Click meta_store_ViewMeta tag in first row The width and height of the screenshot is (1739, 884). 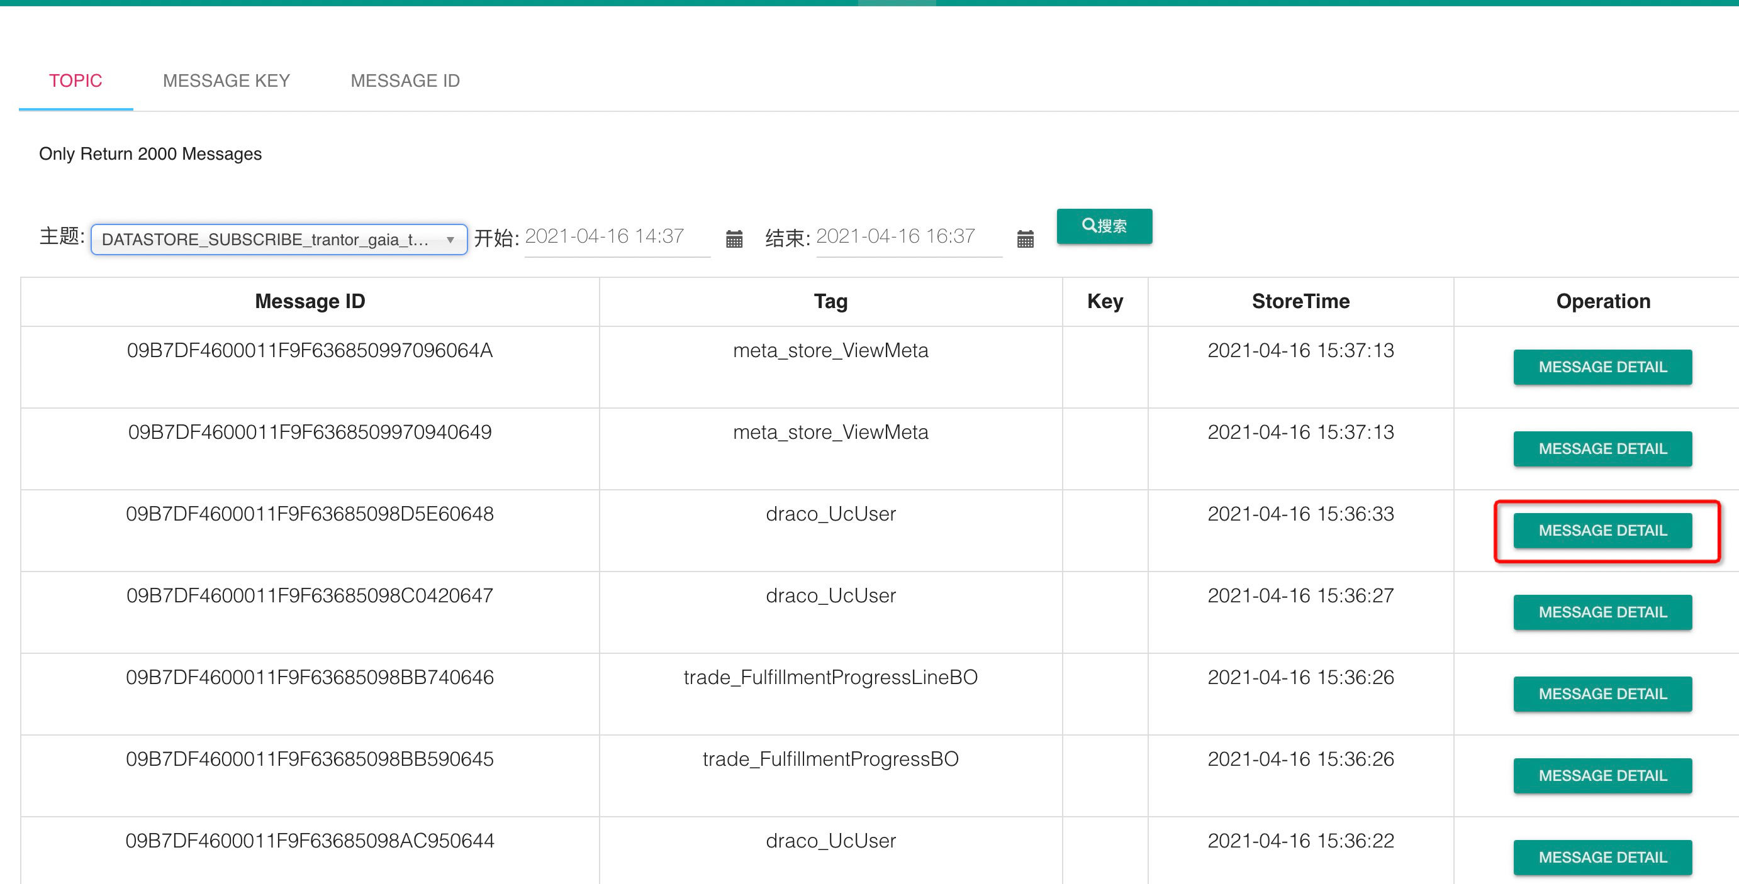click(830, 350)
